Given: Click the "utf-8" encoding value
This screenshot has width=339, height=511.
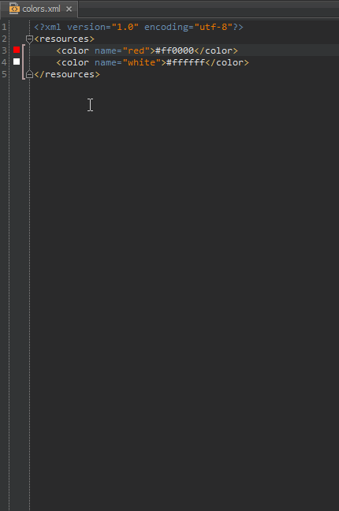Looking at the screenshot, I should point(214,27).
